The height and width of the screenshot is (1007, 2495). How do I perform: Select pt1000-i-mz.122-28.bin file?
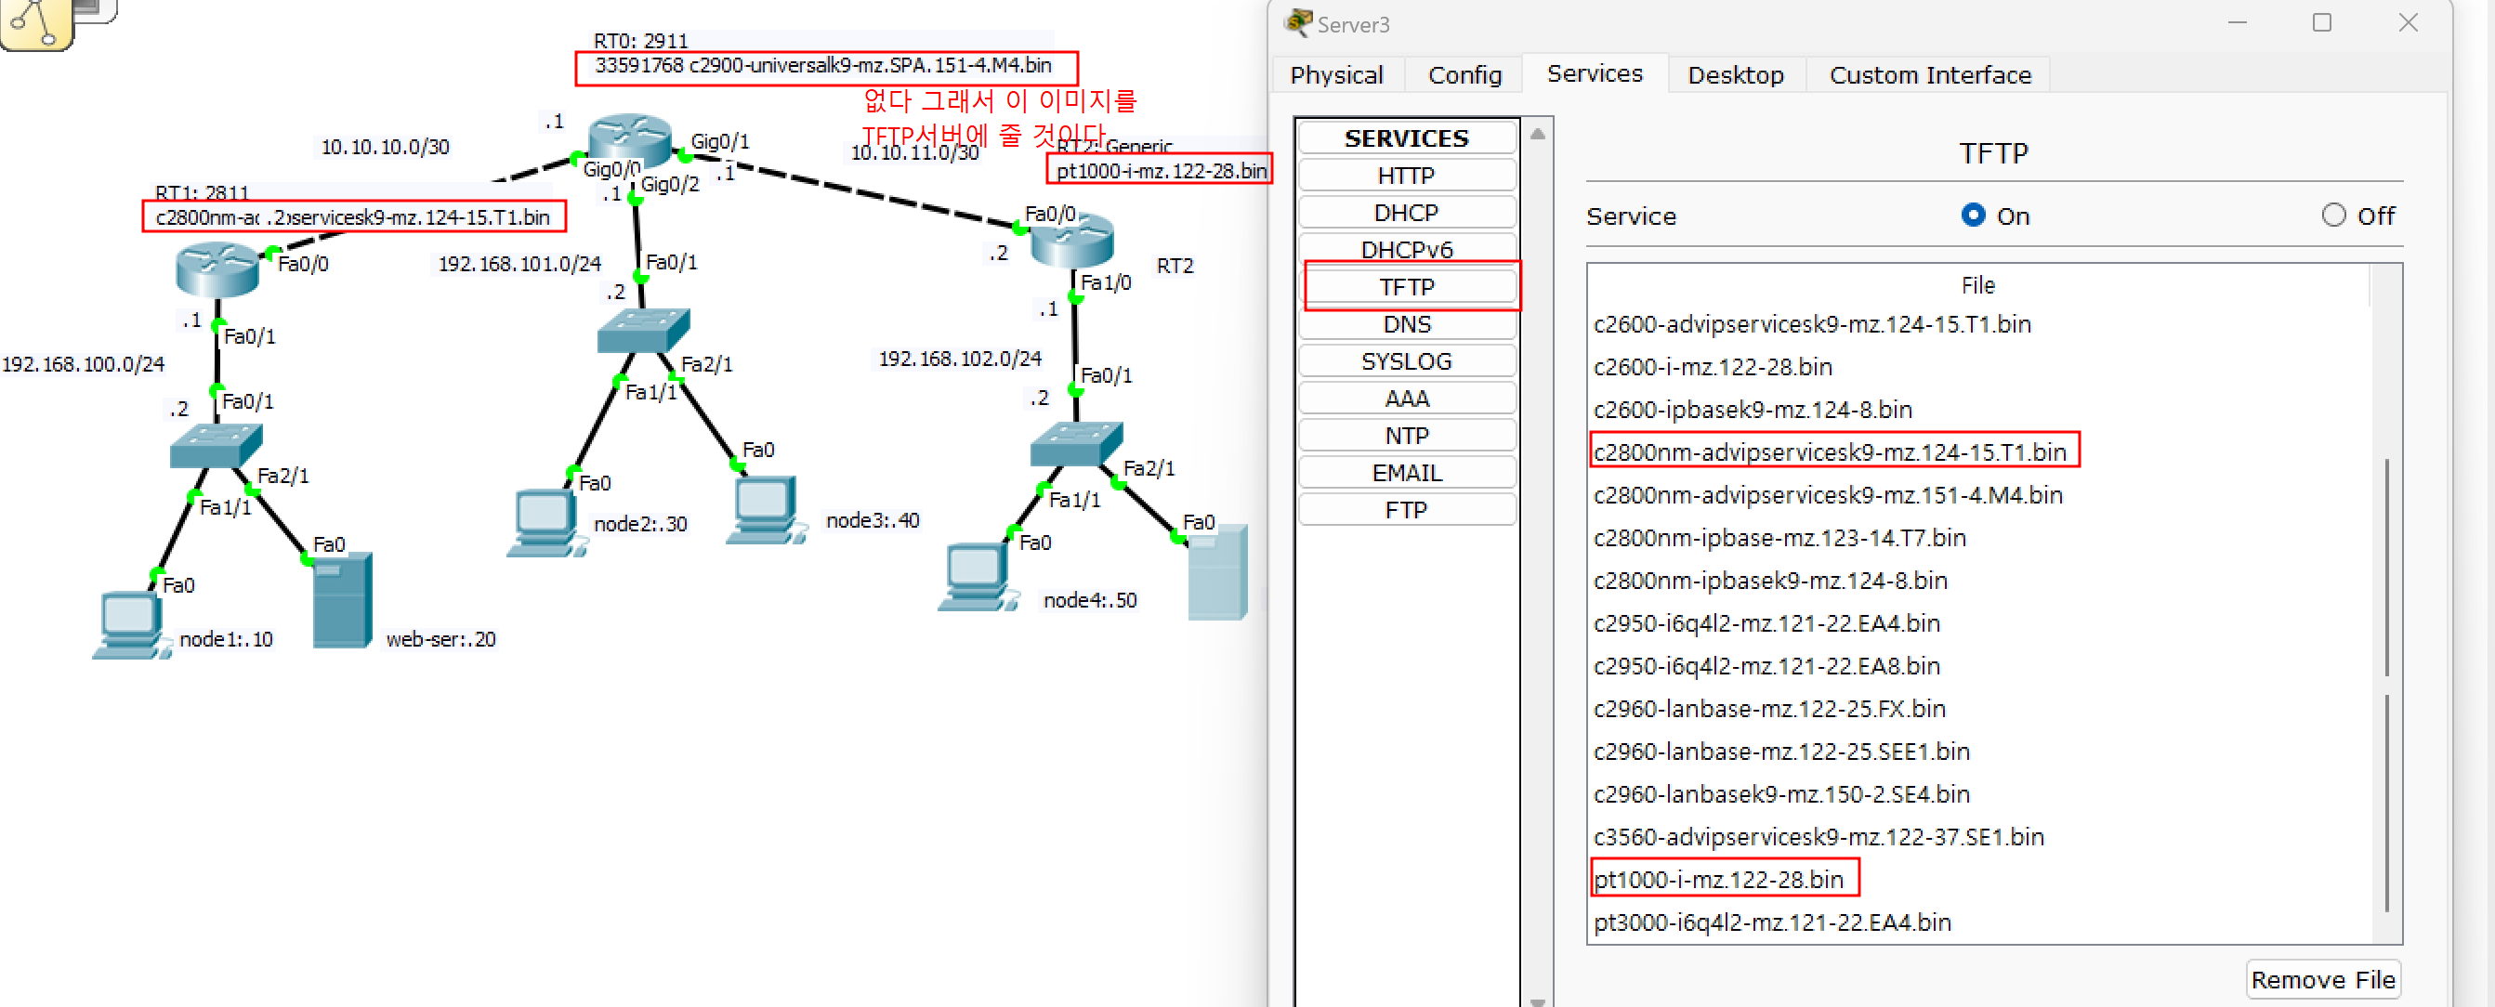(x=1718, y=878)
